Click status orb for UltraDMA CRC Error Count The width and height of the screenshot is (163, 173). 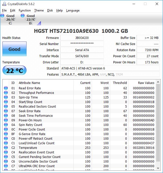tap(6, 166)
